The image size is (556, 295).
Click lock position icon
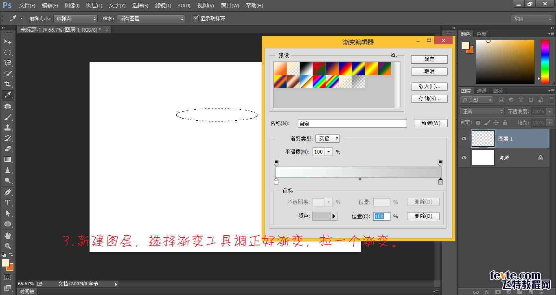(x=496, y=122)
